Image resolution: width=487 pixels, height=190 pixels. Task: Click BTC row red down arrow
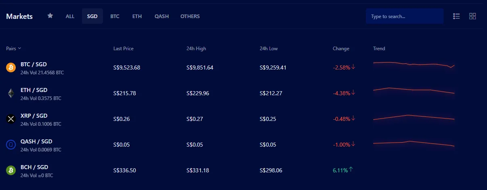coord(353,67)
